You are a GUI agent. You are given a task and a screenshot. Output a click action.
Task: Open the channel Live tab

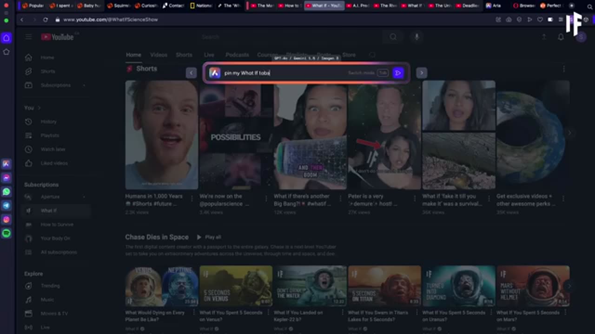tap(209, 55)
